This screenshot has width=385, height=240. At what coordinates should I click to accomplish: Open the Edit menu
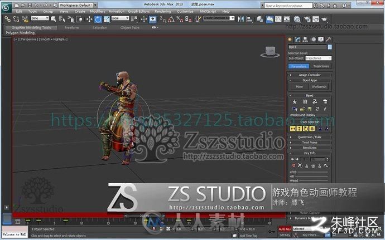[x=19, y=11]
